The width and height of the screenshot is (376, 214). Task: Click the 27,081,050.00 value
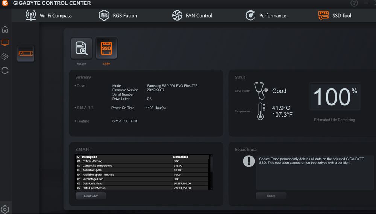point(182,188)
